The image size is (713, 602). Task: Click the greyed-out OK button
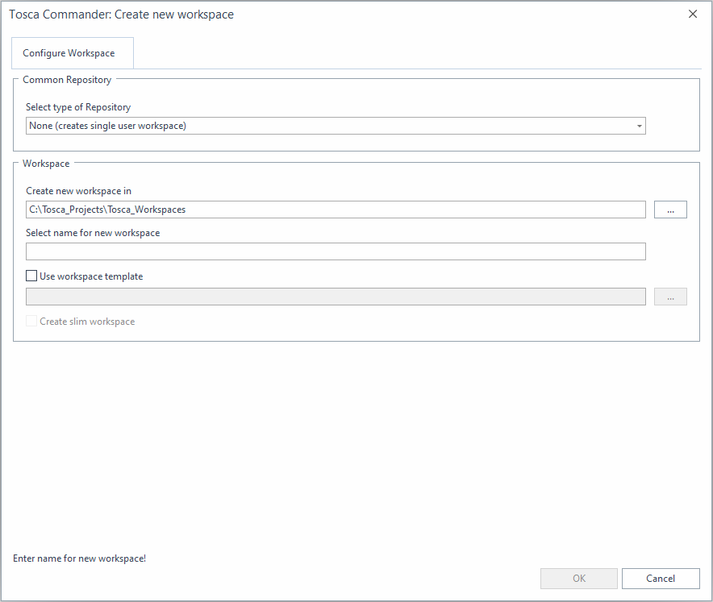579,578
